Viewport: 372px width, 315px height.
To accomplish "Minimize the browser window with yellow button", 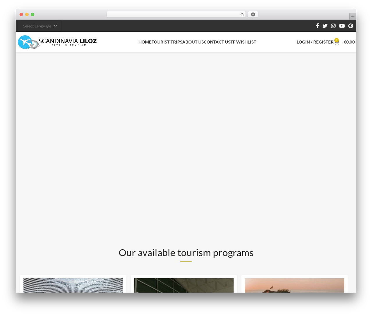I will coord(27,15).
